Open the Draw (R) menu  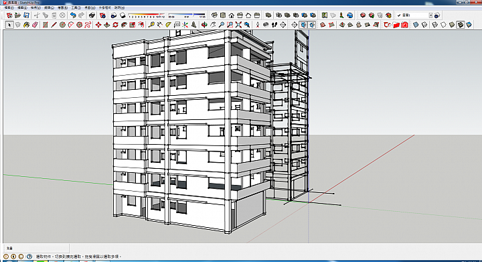[62, 7]
